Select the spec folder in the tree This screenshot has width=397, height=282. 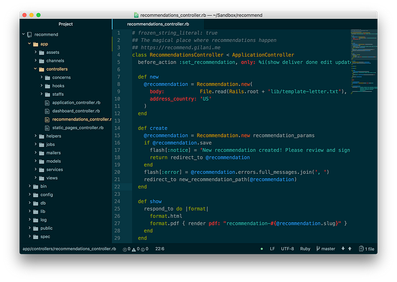(45, 237)
